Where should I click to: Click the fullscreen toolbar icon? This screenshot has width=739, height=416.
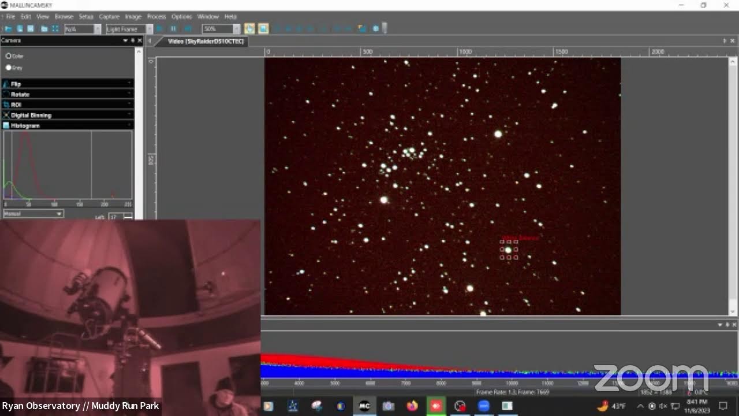55,28
